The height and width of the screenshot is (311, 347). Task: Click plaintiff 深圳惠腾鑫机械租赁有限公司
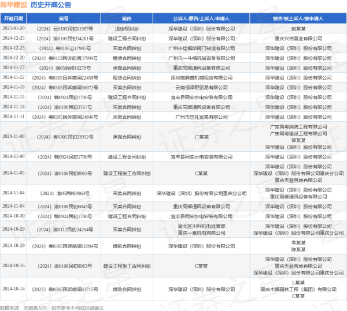201,78
